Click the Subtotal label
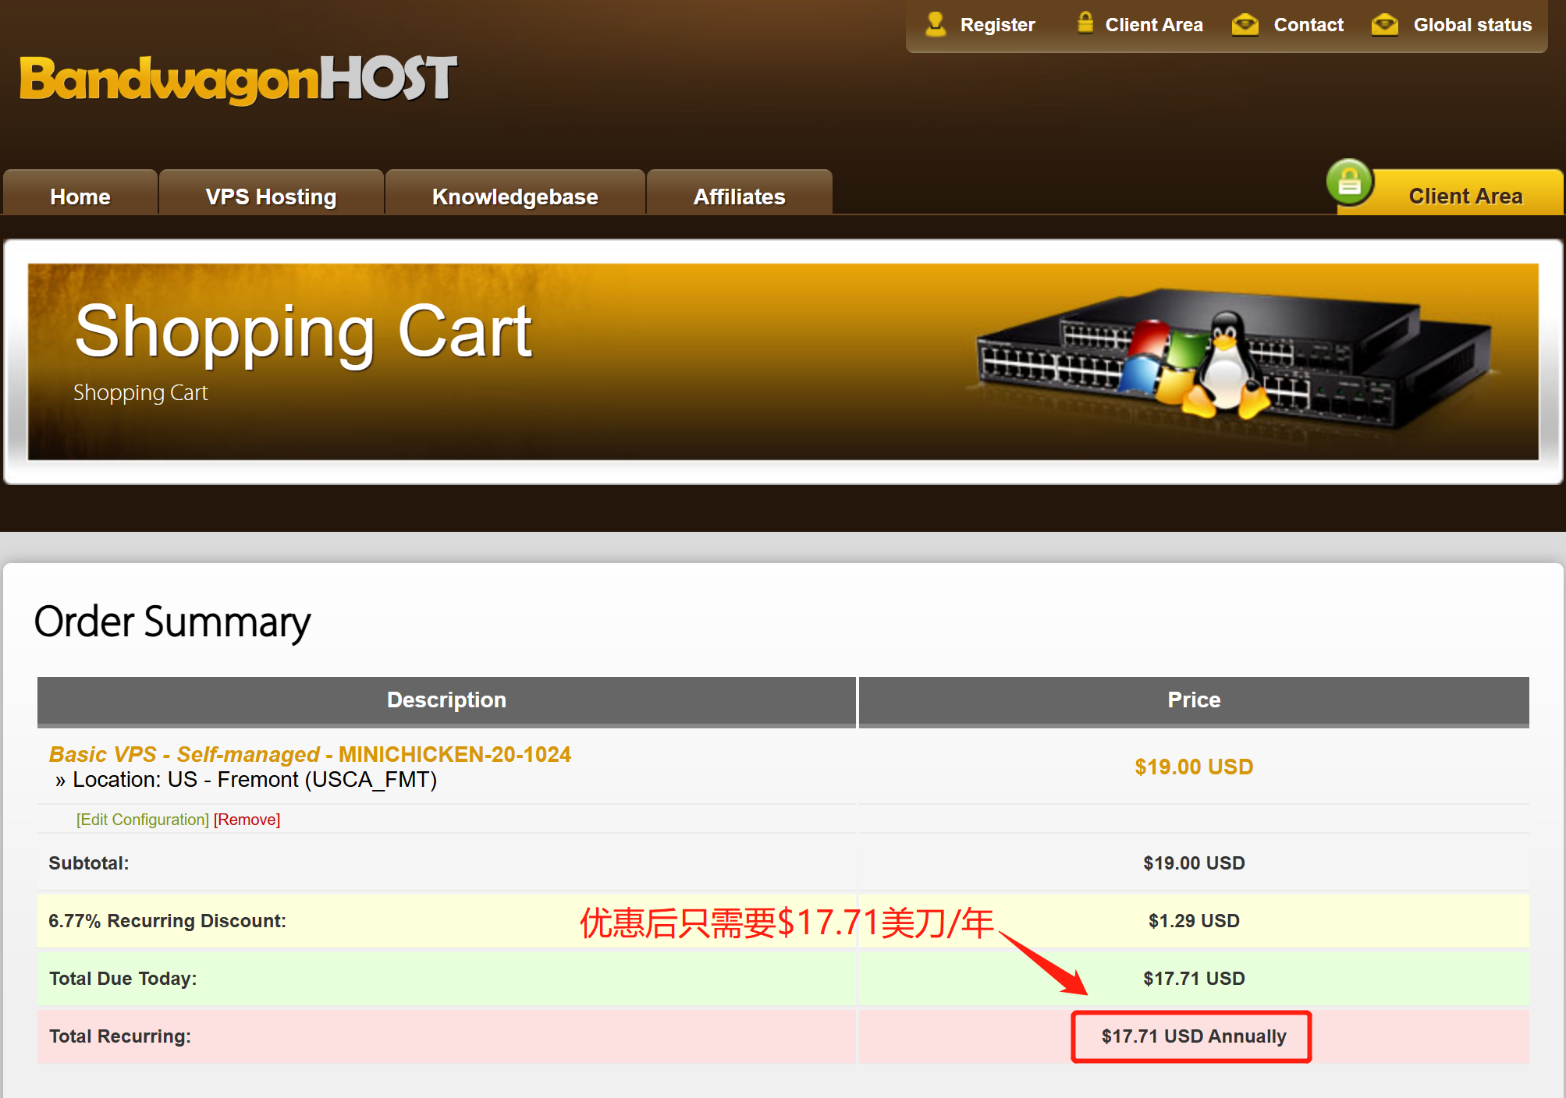 (88, 863)
